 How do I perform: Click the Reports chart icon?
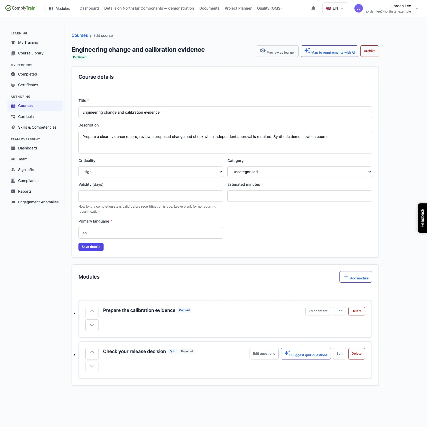point(13,191)
